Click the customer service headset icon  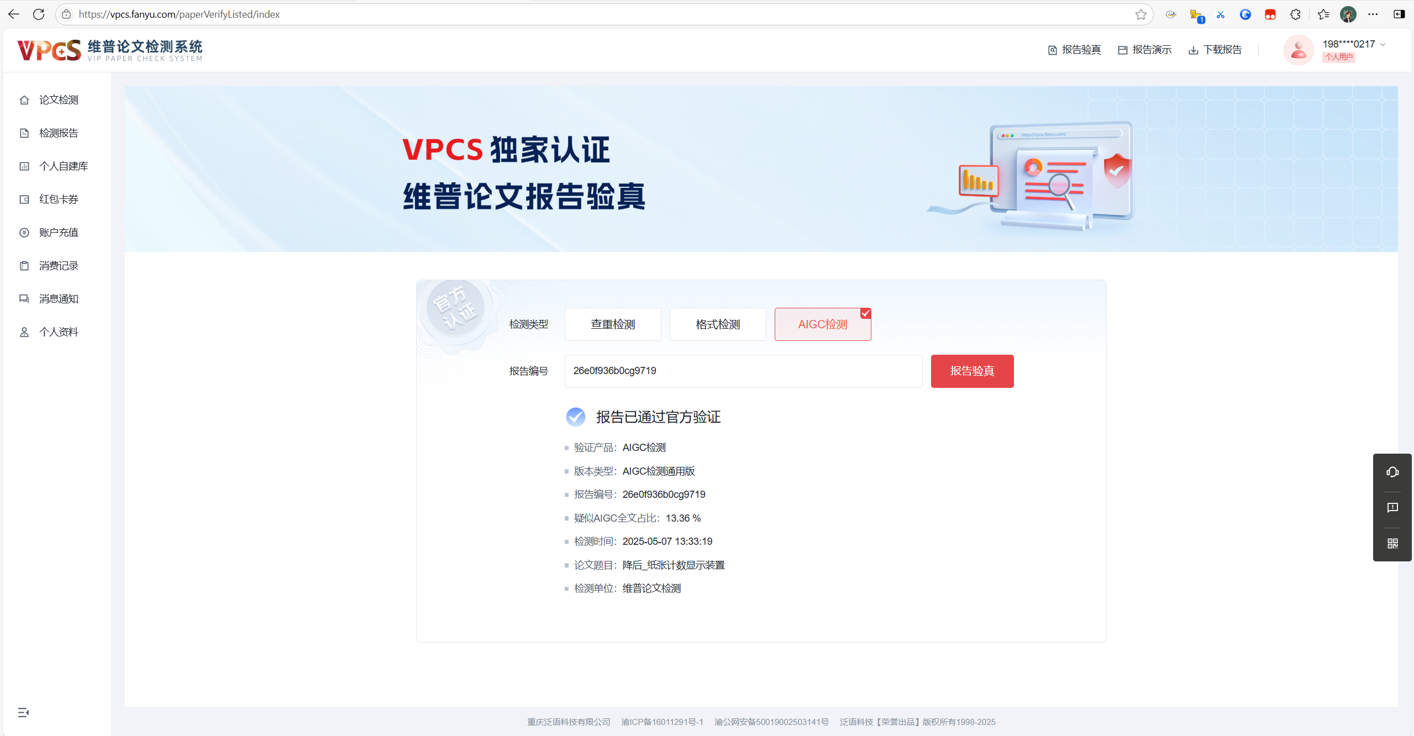coord(1392,472)
